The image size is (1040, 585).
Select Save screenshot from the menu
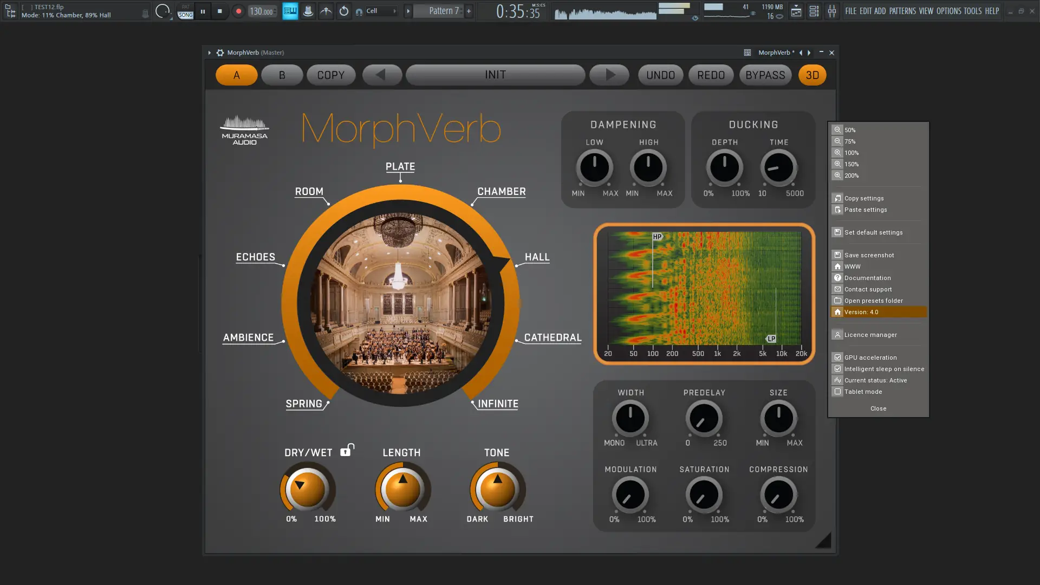pos(869,255)
